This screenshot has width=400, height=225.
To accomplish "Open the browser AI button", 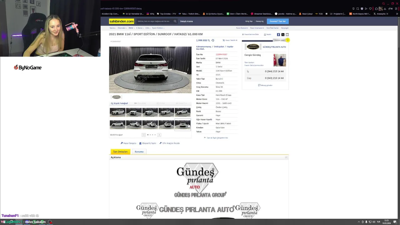I will click(390, 9).
